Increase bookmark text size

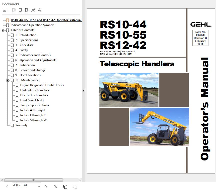(x=33, y=10)
